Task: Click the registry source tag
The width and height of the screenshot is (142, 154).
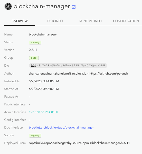Action: [x=35, y=135]
